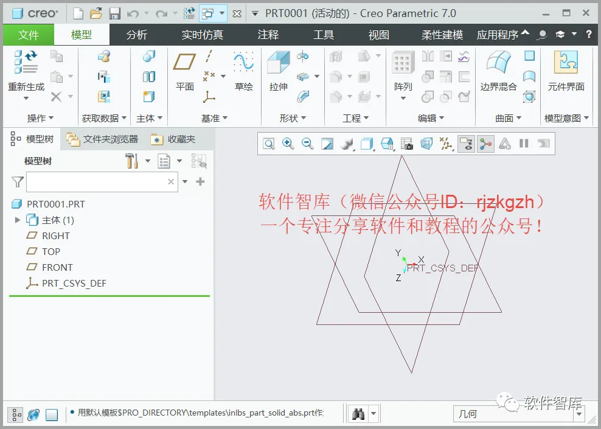Select the coordinate system datum tool

click(x=209, y=97)
